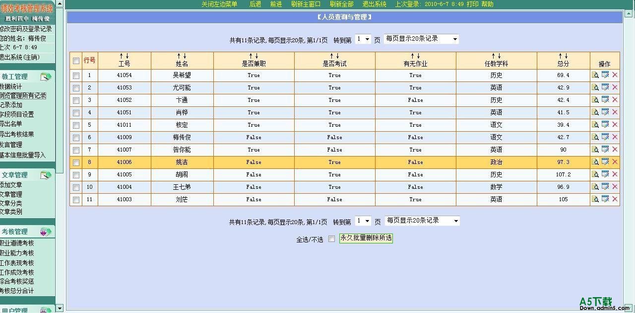Collapse the 教工管理 section icon

tap(46, 77)
